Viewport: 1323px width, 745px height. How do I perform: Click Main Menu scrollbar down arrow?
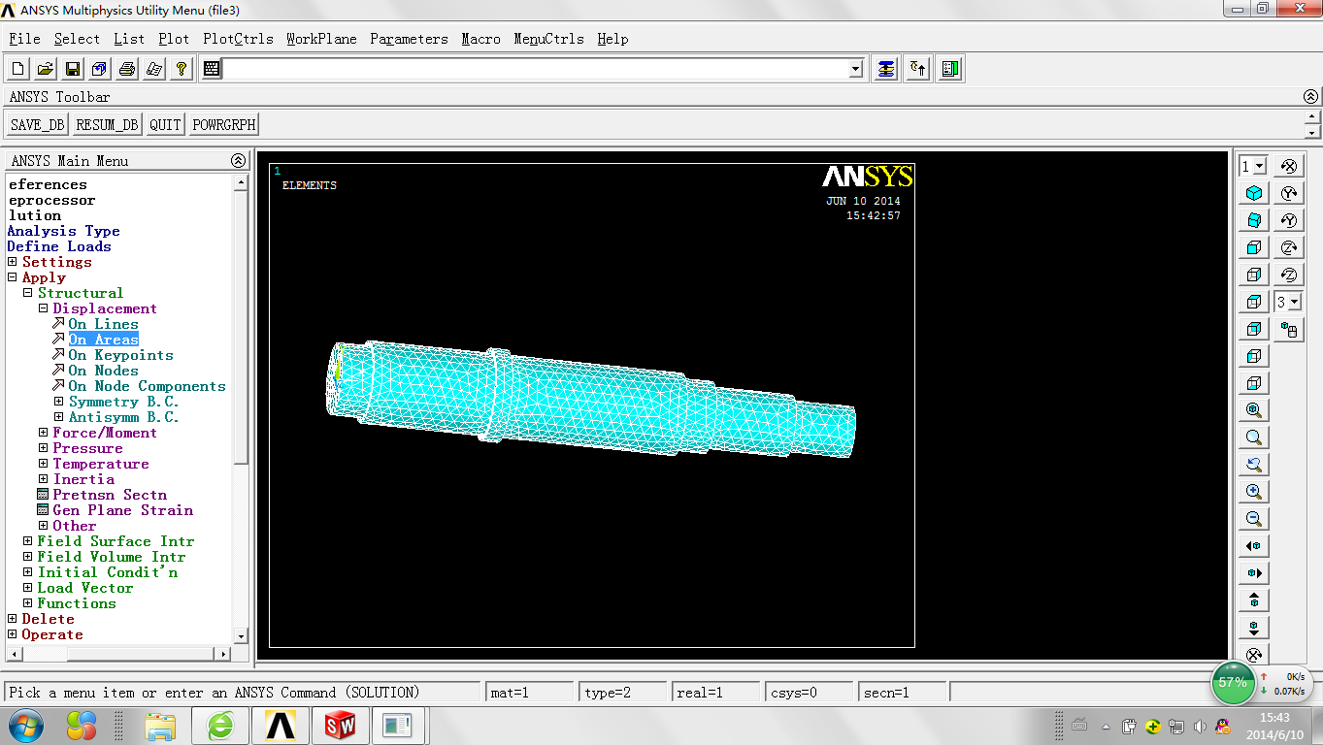click(242, 635)
